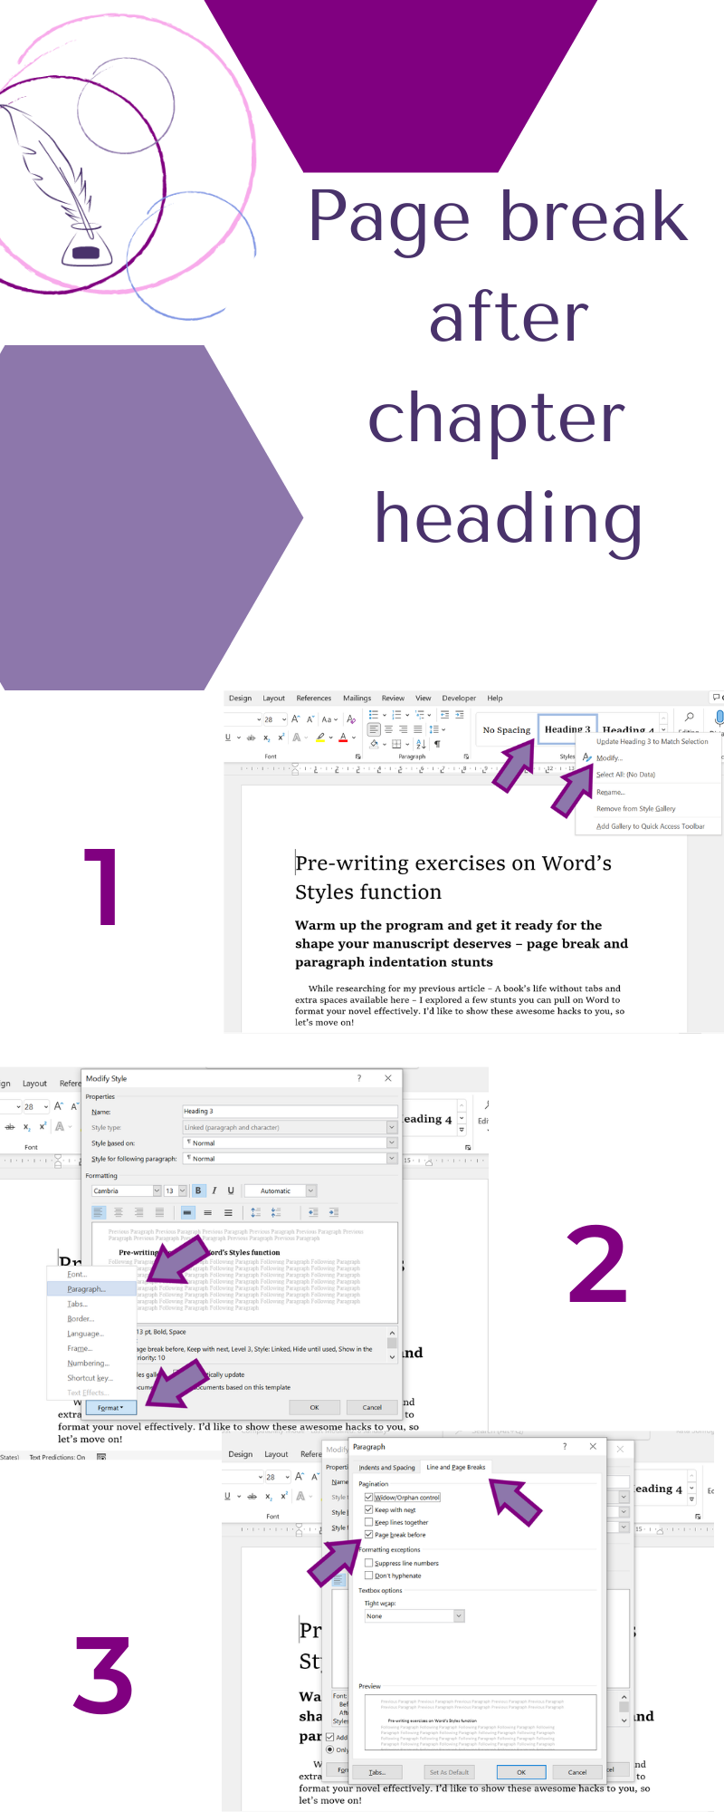Click the Italic button in Modify Style

214,1190
